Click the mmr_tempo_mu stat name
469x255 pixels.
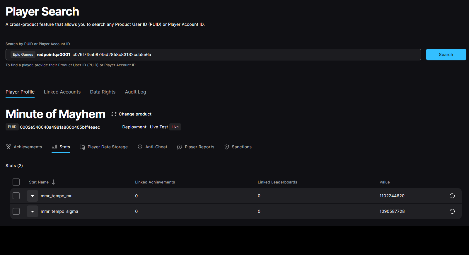pyautogui.click(x=57, y=196)
